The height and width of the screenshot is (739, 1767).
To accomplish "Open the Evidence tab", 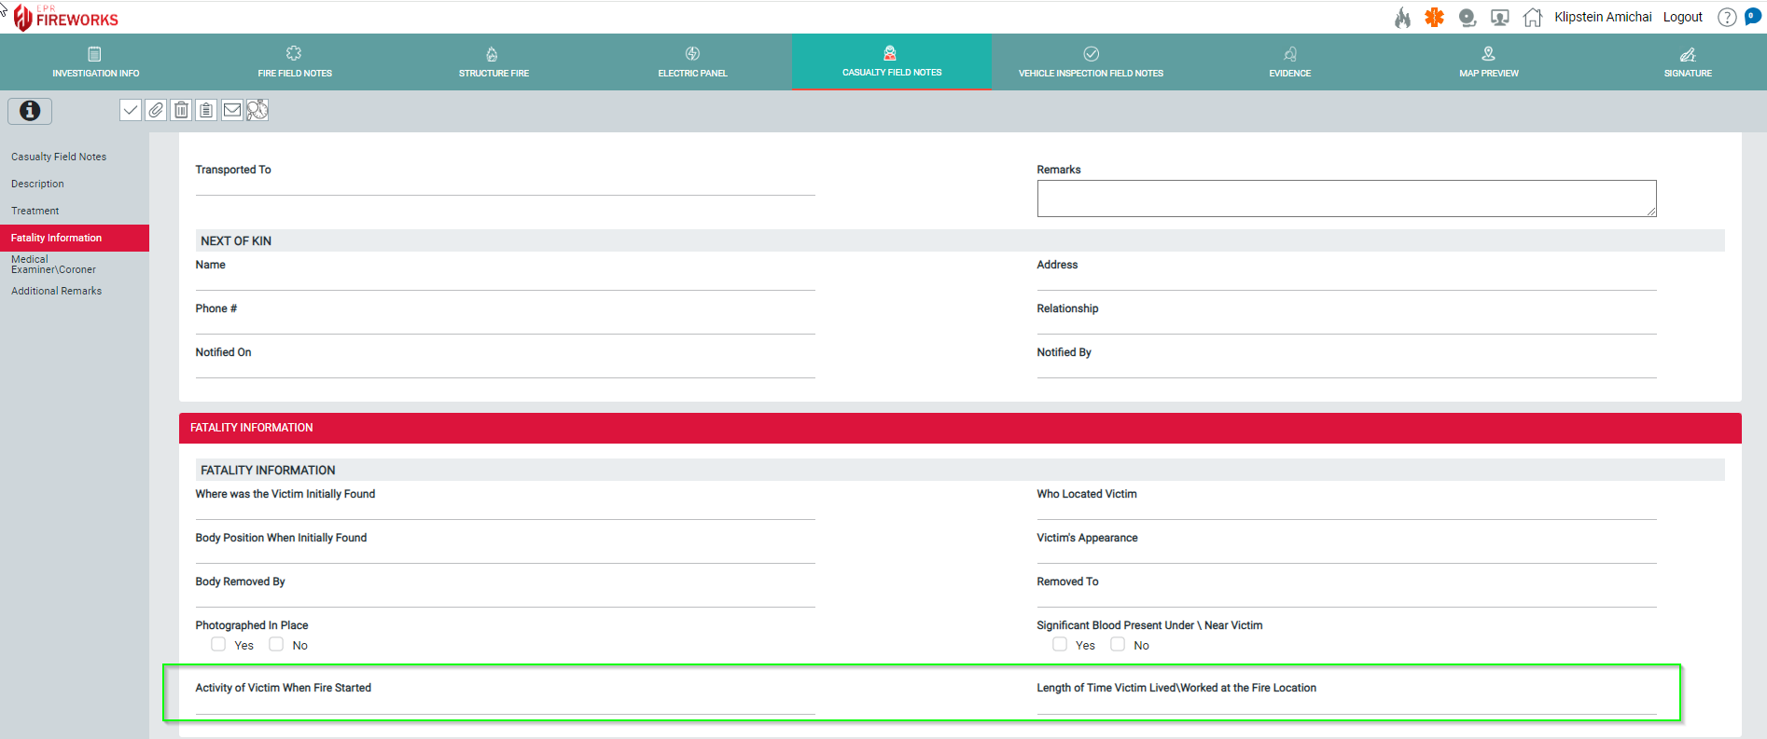I will (x=1289, y=62).
